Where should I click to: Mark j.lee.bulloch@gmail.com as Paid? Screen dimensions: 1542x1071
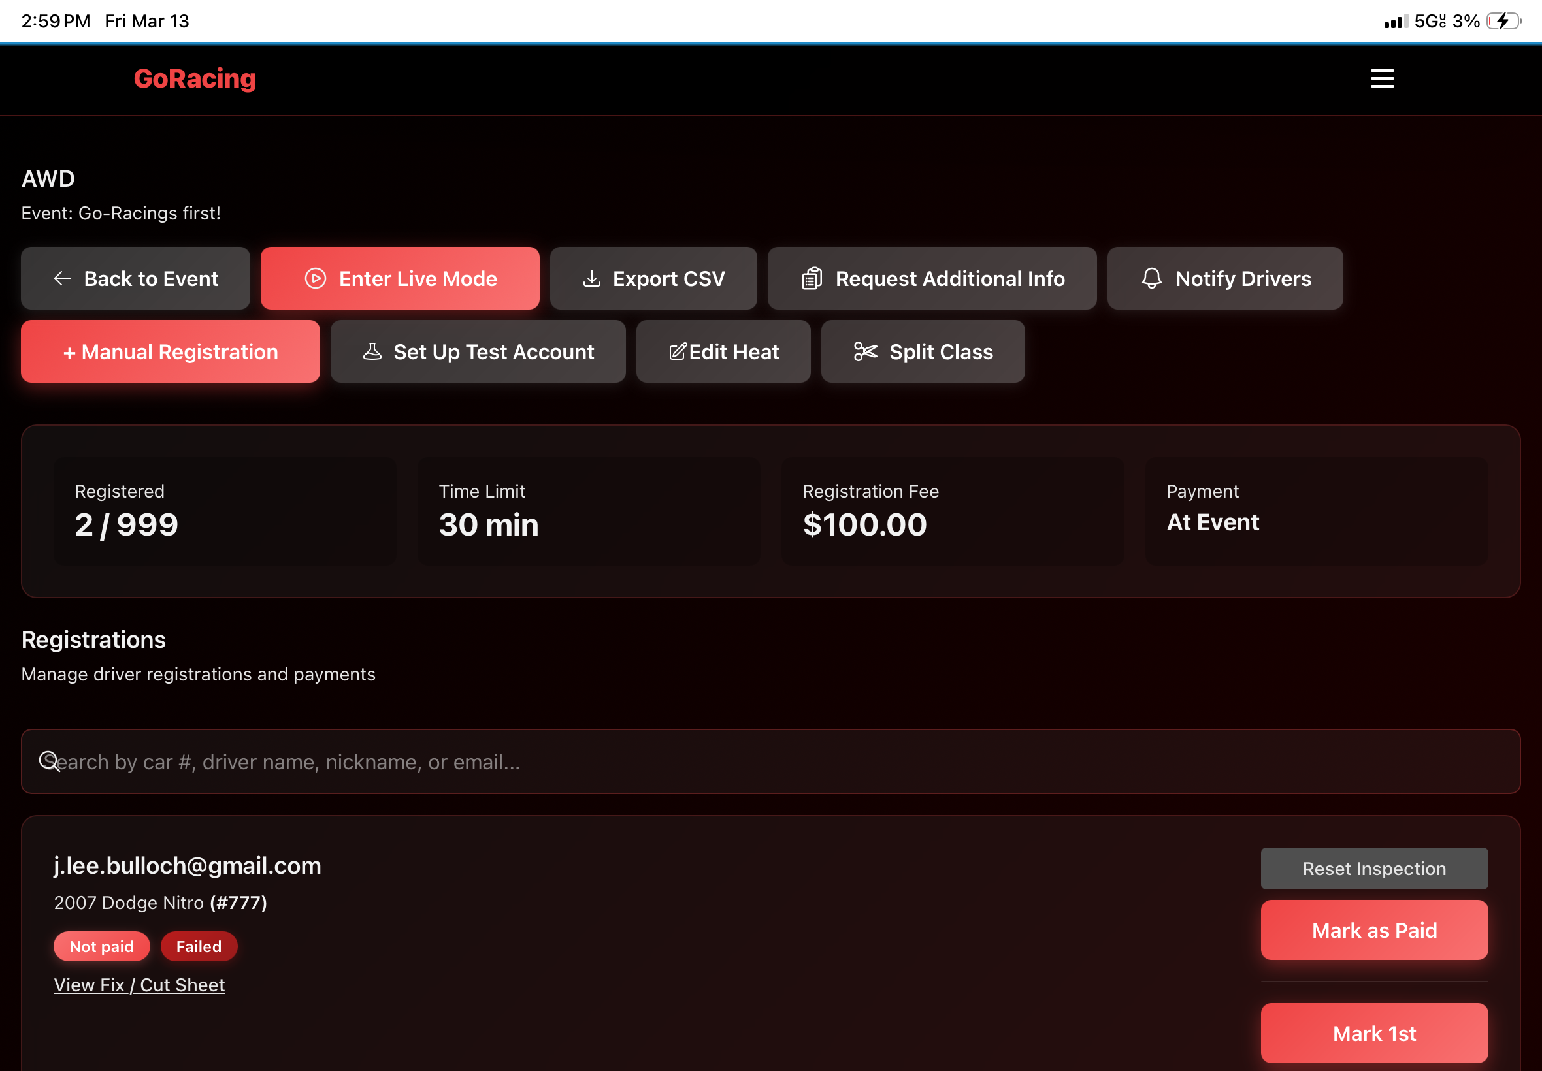point(1373,929)
